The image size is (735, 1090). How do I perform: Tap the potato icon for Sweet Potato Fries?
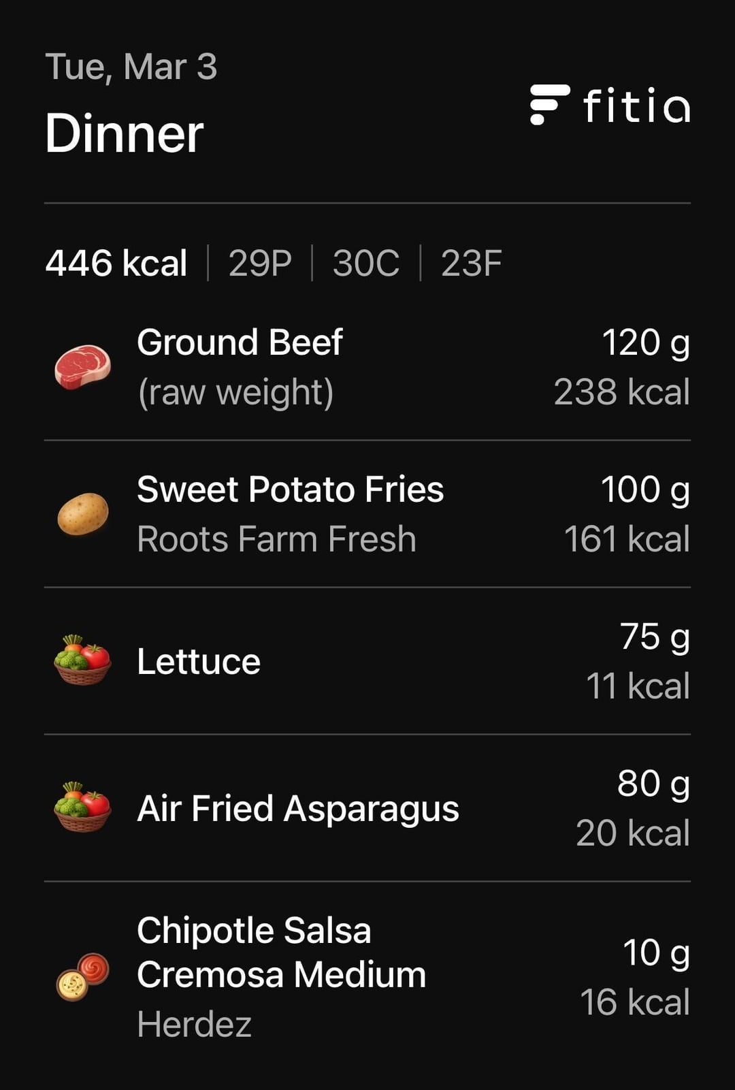coord(82,514)
